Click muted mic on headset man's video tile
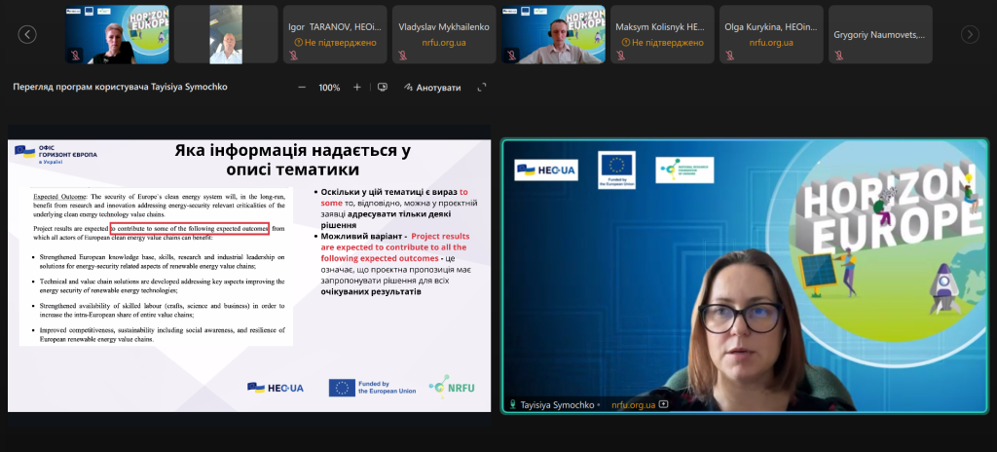Screen dimensions: 997x452 pos(512,56)
